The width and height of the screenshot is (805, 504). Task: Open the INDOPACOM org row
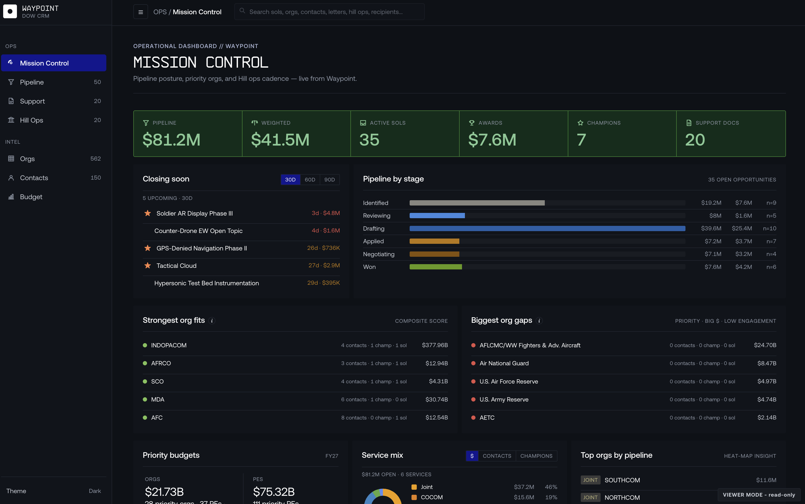point(295,345)
